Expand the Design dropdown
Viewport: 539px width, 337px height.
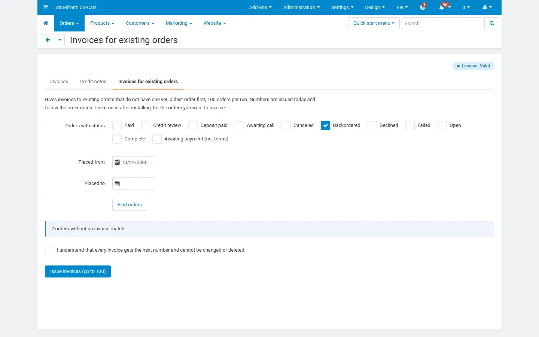[375, 7]
